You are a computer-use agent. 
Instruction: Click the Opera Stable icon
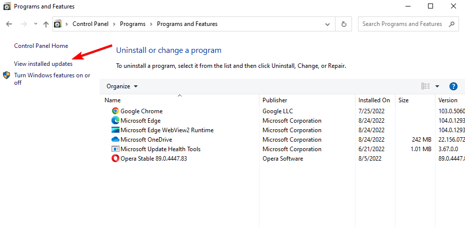tap(115, 158)
